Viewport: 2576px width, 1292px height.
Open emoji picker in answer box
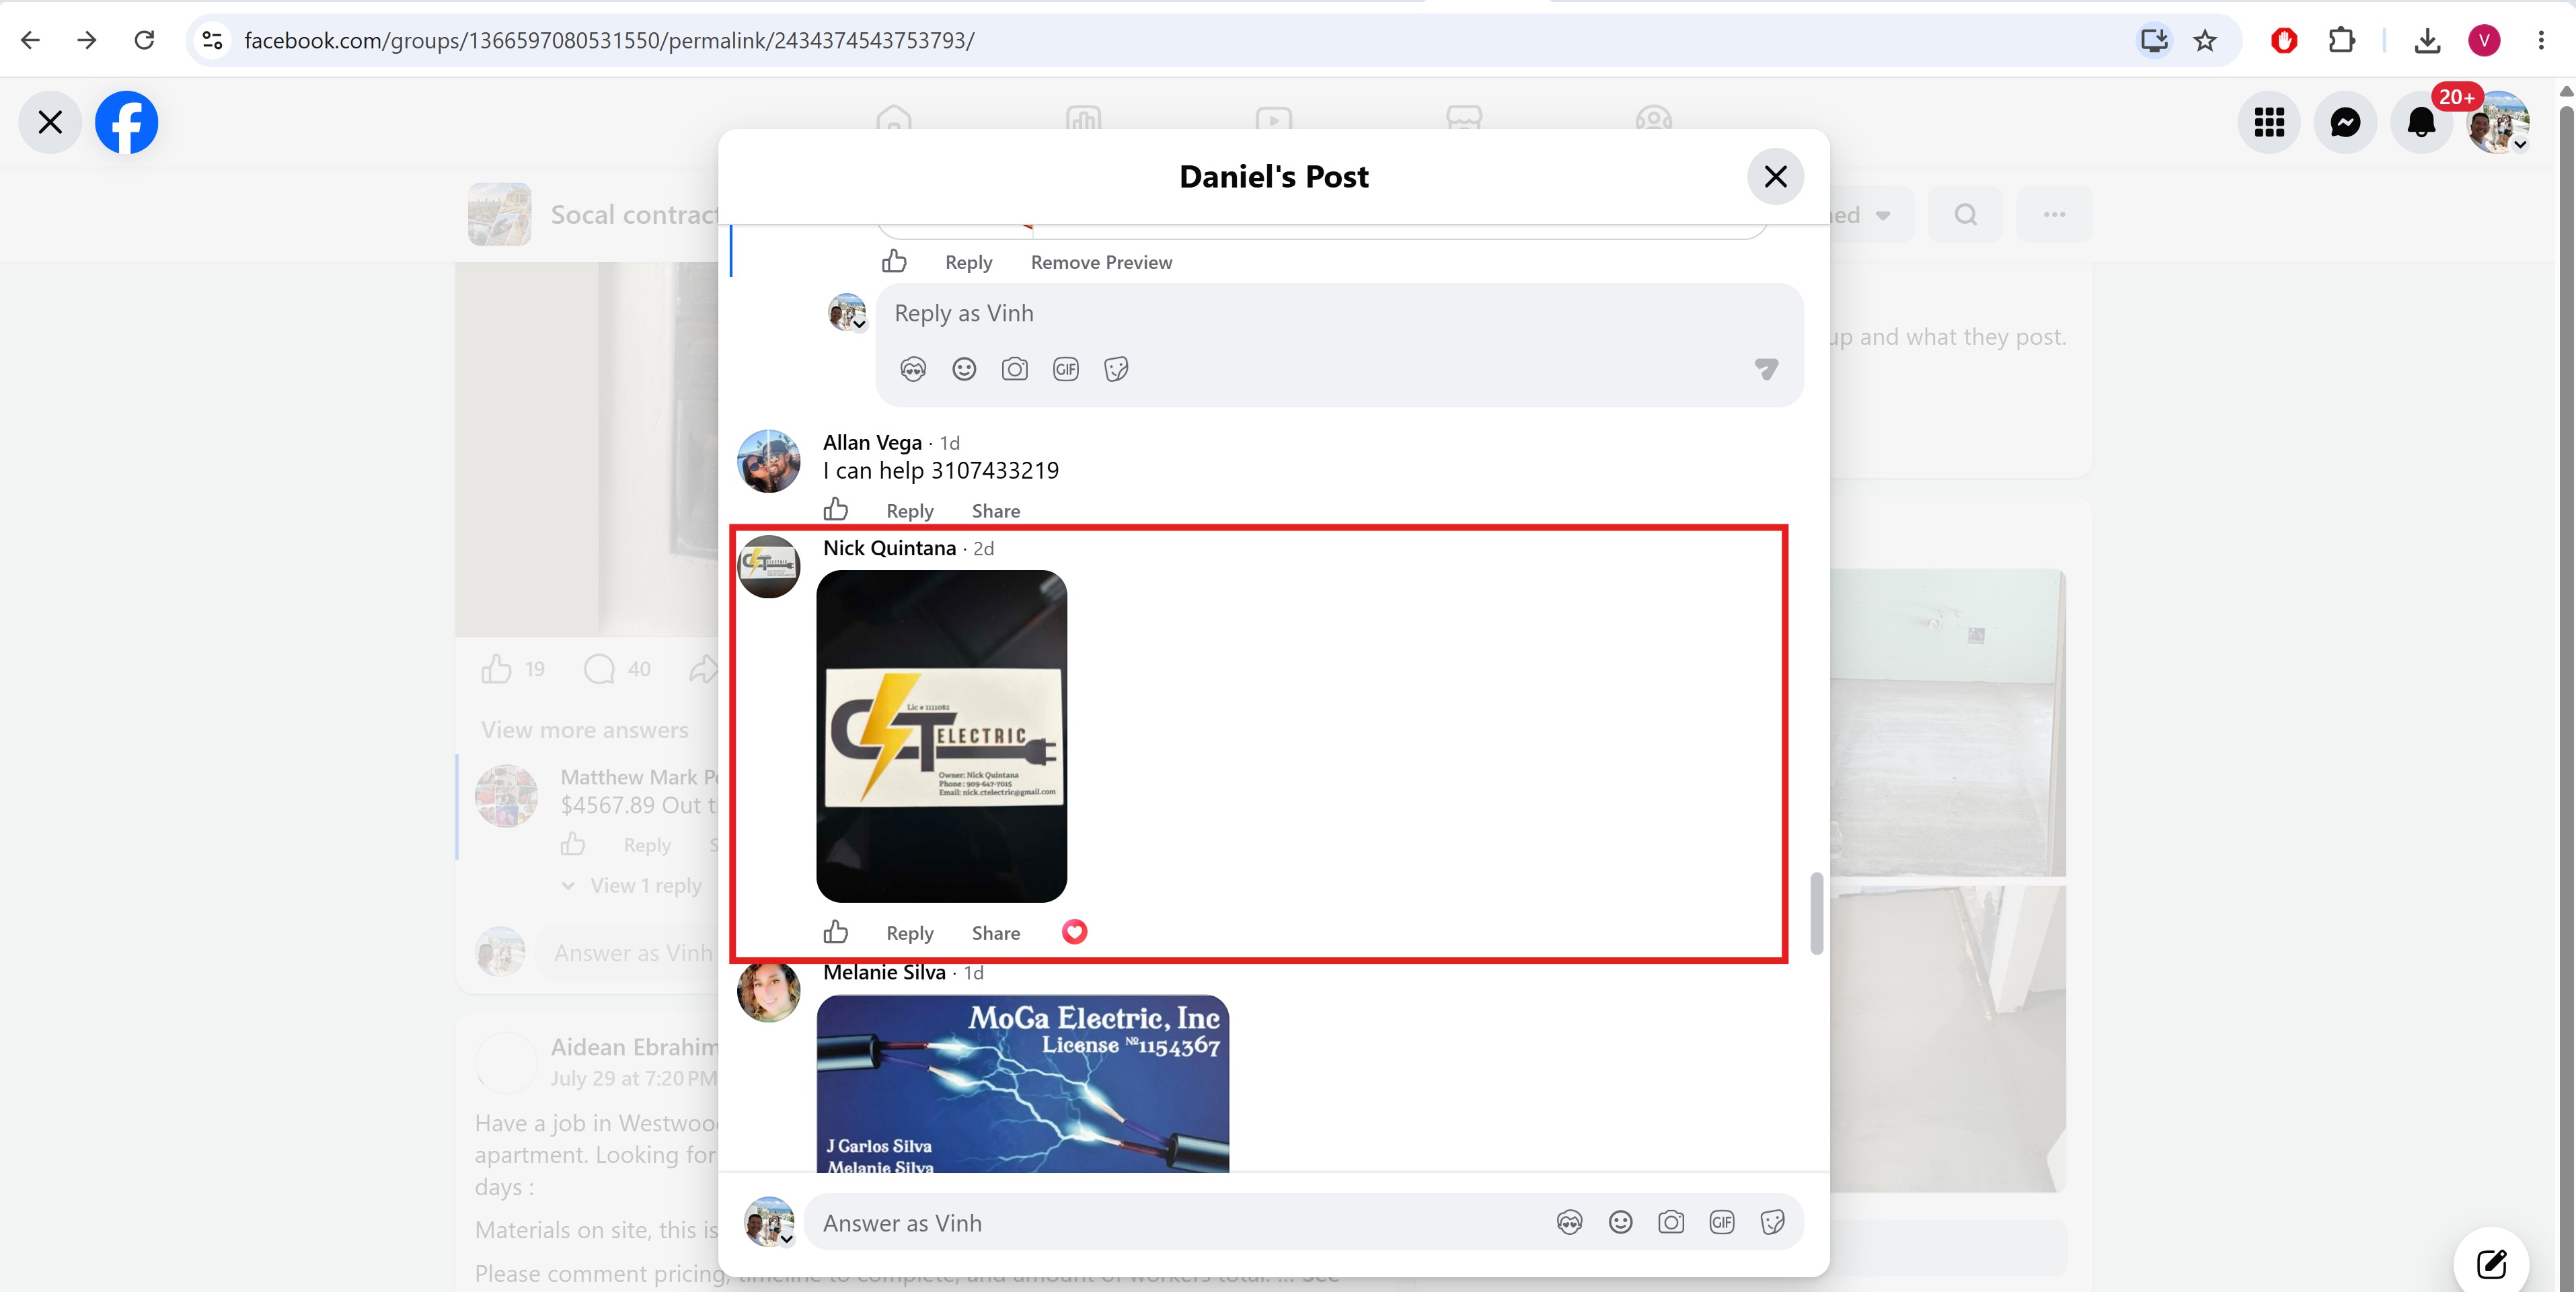[1620, 1223]
